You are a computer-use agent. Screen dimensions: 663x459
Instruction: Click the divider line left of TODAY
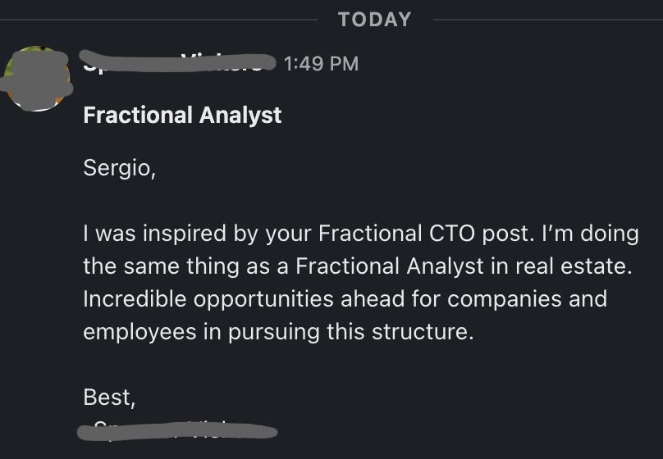(x=158, y=20)
